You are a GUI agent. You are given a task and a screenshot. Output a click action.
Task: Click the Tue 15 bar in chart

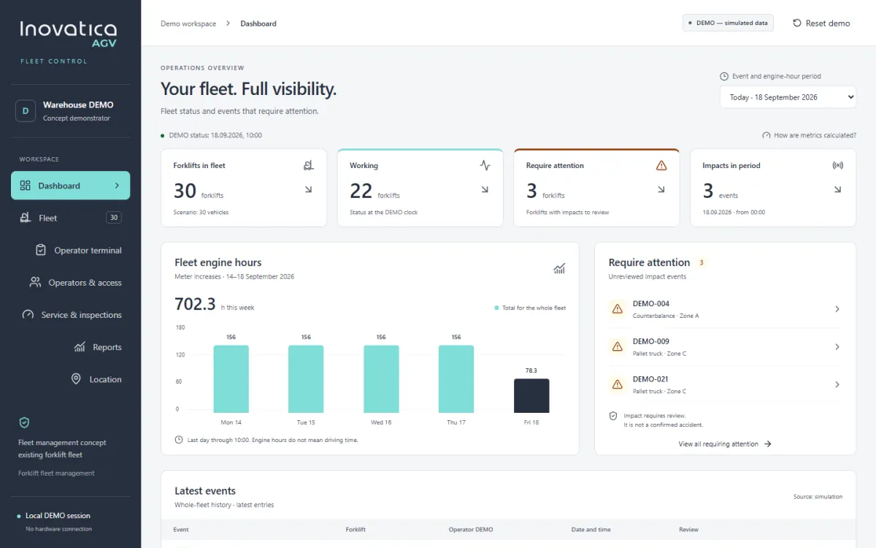[306, 379]
